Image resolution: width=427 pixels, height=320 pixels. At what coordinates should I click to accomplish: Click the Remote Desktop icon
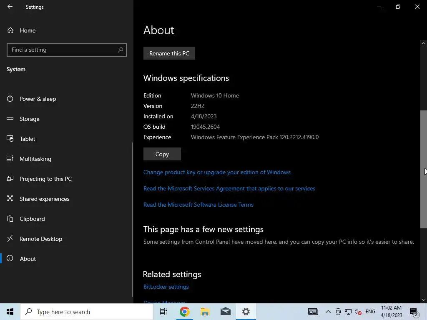(x=10, y=239)
